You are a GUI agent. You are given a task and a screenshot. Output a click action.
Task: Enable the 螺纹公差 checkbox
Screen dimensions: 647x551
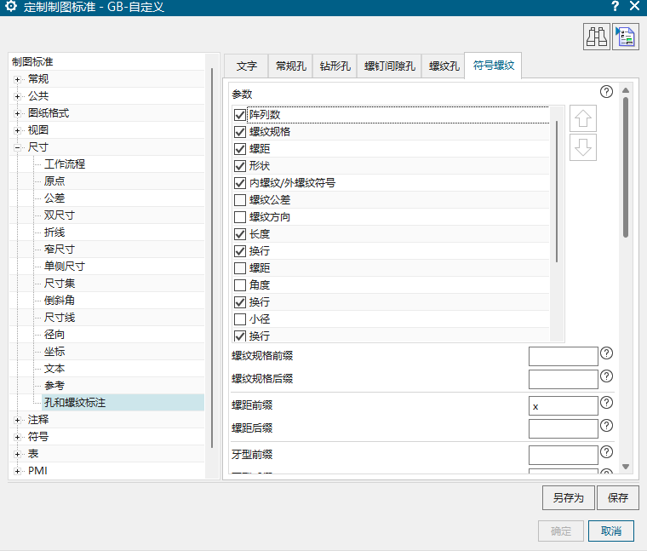[x=240, y=200]
